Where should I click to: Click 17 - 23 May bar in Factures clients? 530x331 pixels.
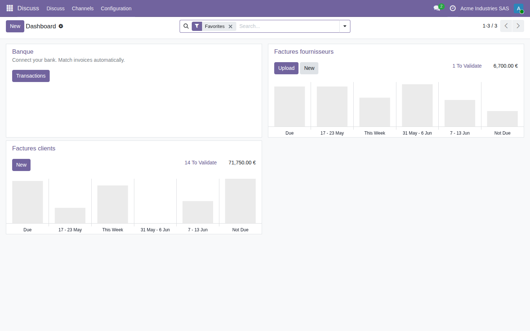(x=70, y=216)
